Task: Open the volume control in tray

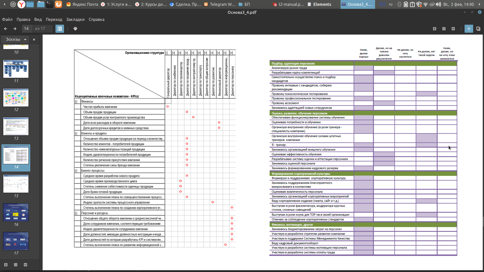Action: tap(439, 4)
